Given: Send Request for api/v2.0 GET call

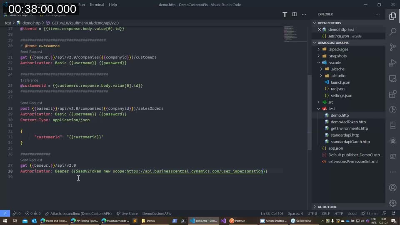Looking at the screenshot, I should point(31,160).
